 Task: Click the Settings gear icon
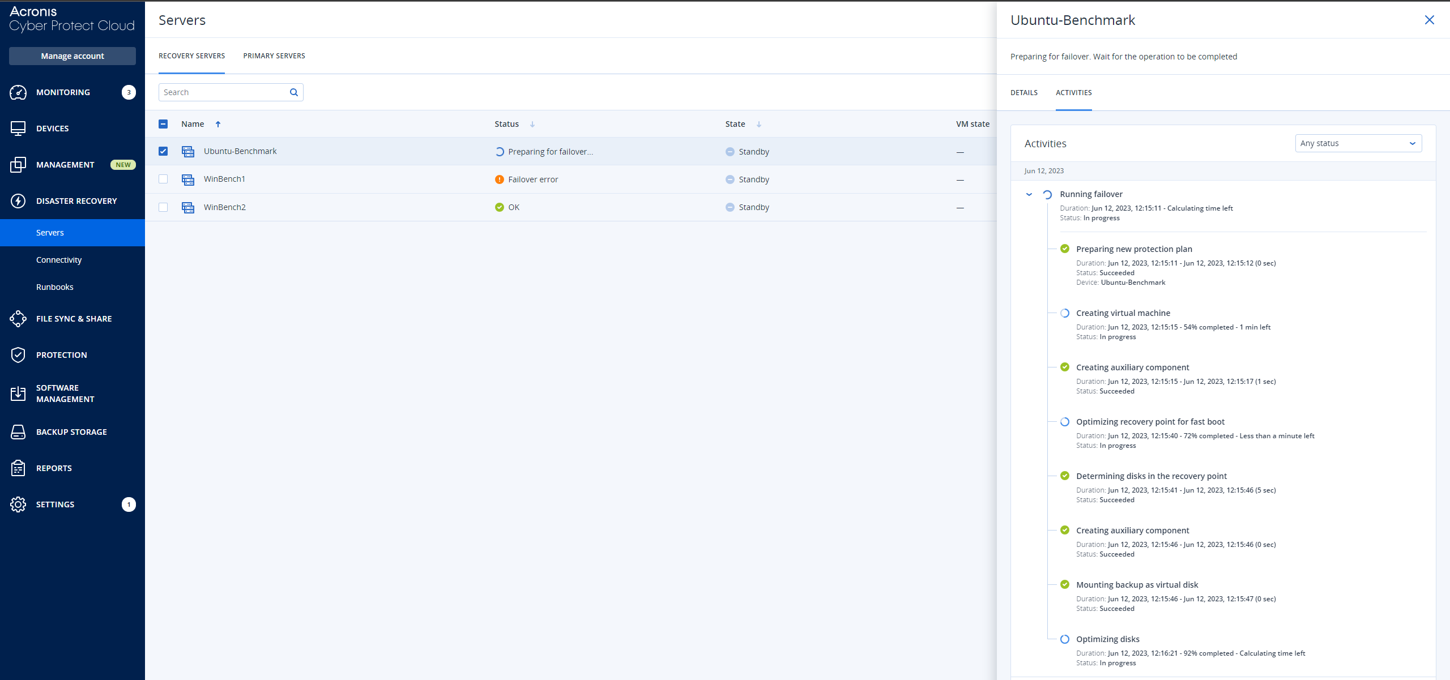pos(18,504)
